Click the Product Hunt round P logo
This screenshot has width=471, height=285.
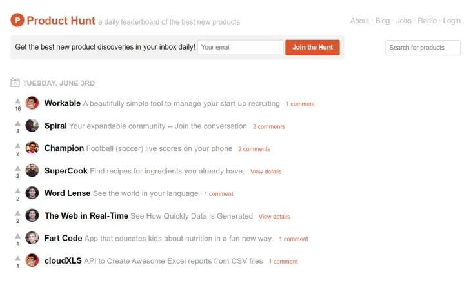pos(17,20)
